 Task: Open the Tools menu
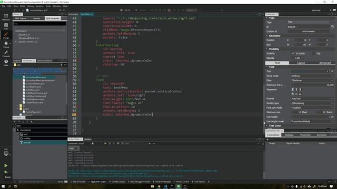[48, 6]
